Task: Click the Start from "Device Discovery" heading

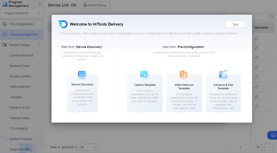Action: 82,47
